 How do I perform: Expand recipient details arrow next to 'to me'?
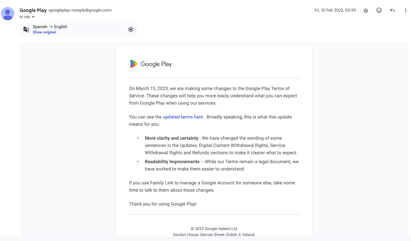click(33, 17)
